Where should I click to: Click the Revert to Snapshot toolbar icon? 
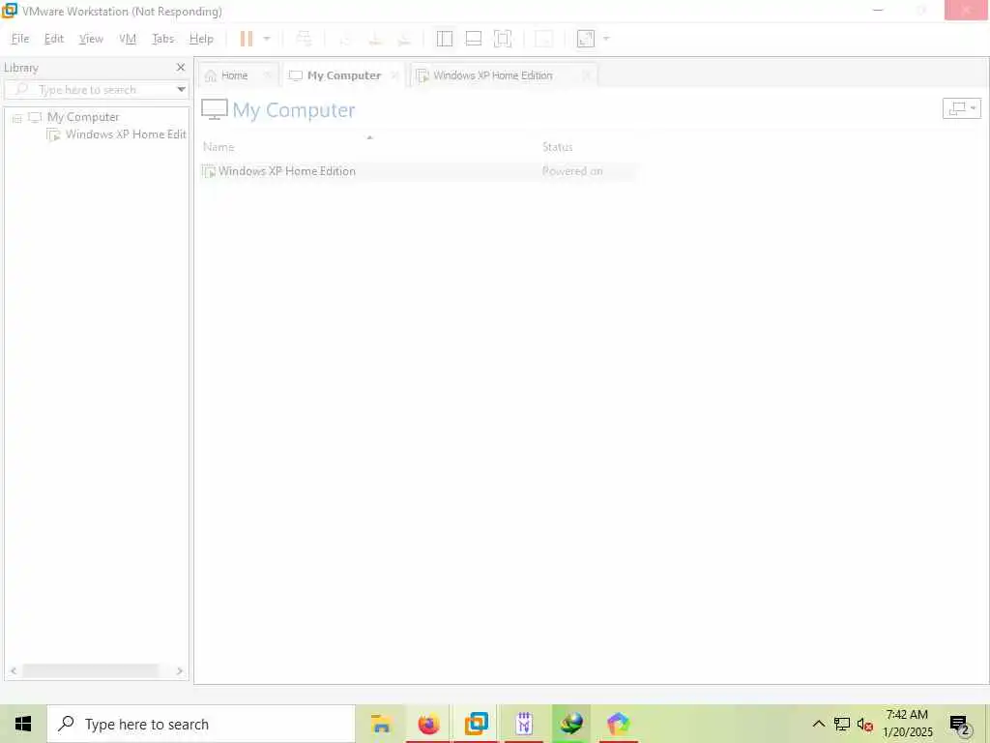(x=375, y=39)
